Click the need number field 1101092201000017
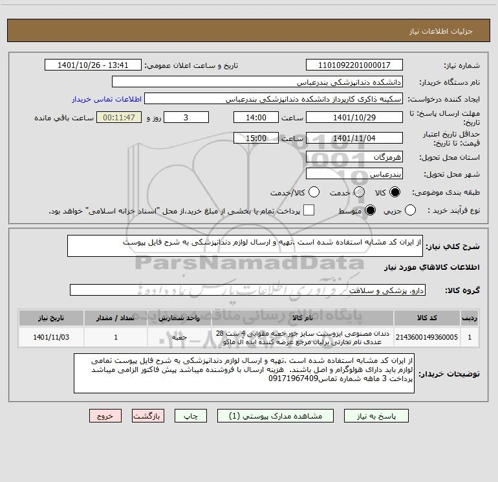The height and width of the screenshot is (482, 498). tap(354, 65)
